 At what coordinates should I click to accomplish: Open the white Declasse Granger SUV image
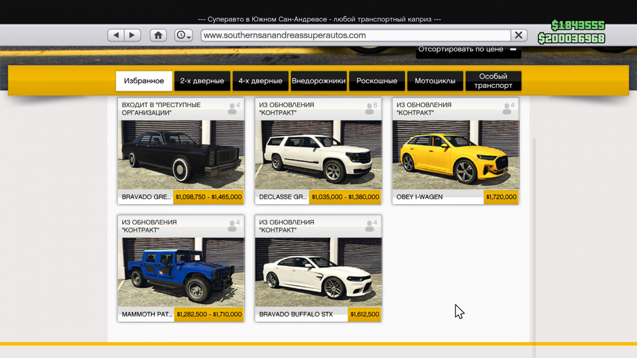click(318, 154)
